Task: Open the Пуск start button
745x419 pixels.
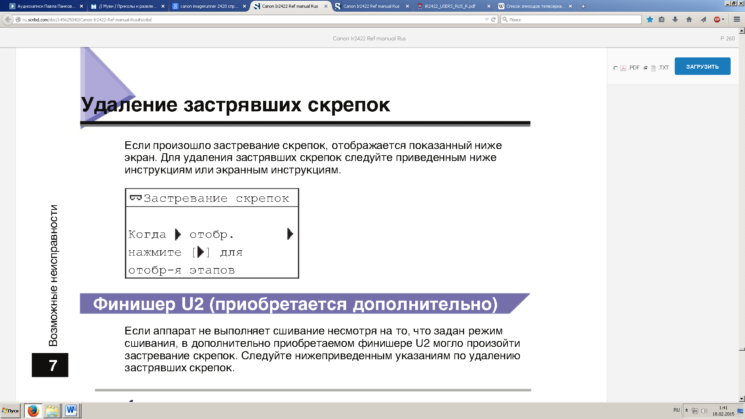Action: click(x=11, y=410)
